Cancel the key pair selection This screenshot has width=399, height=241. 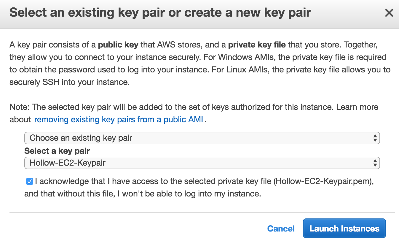pyautogui.click(x=281, y=229)
